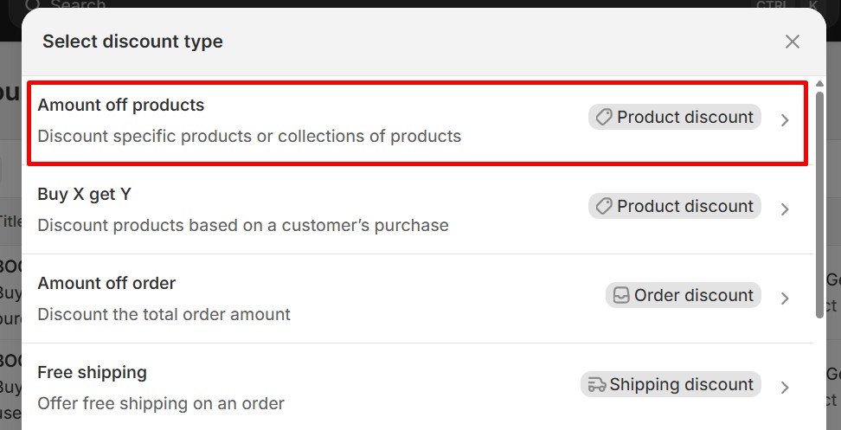Pick the Free shipping discount type
Screen dimensions: 841x430
92,373
